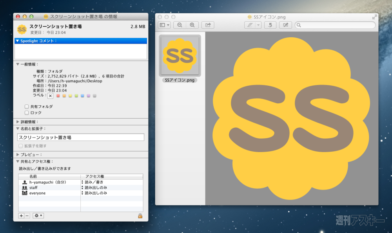Click the file path /Users/h-yamaguchi/Desktop
This screenshot has height=233, width=392.
75,81
